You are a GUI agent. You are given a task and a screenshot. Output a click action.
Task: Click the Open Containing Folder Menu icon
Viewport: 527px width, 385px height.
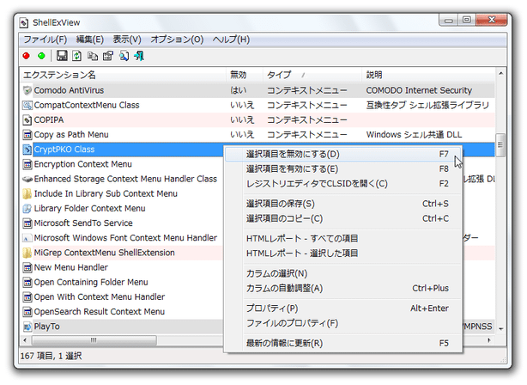(27, 283)
